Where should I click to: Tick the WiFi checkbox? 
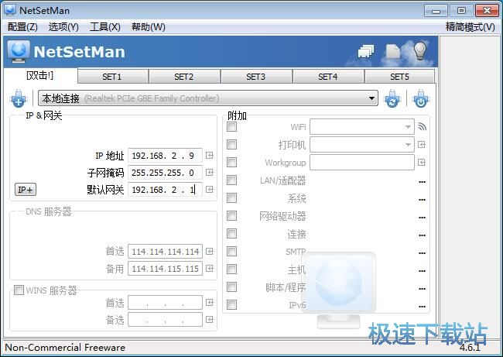click(231, 127)
